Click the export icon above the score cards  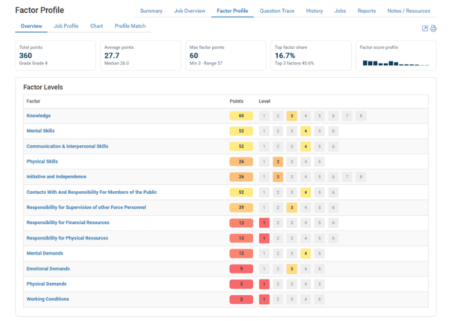tap(425, 28)
